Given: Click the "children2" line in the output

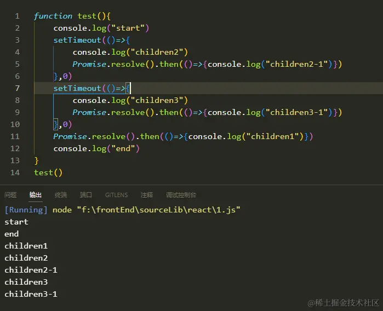Looking at the screenshot, I should 26,258.
